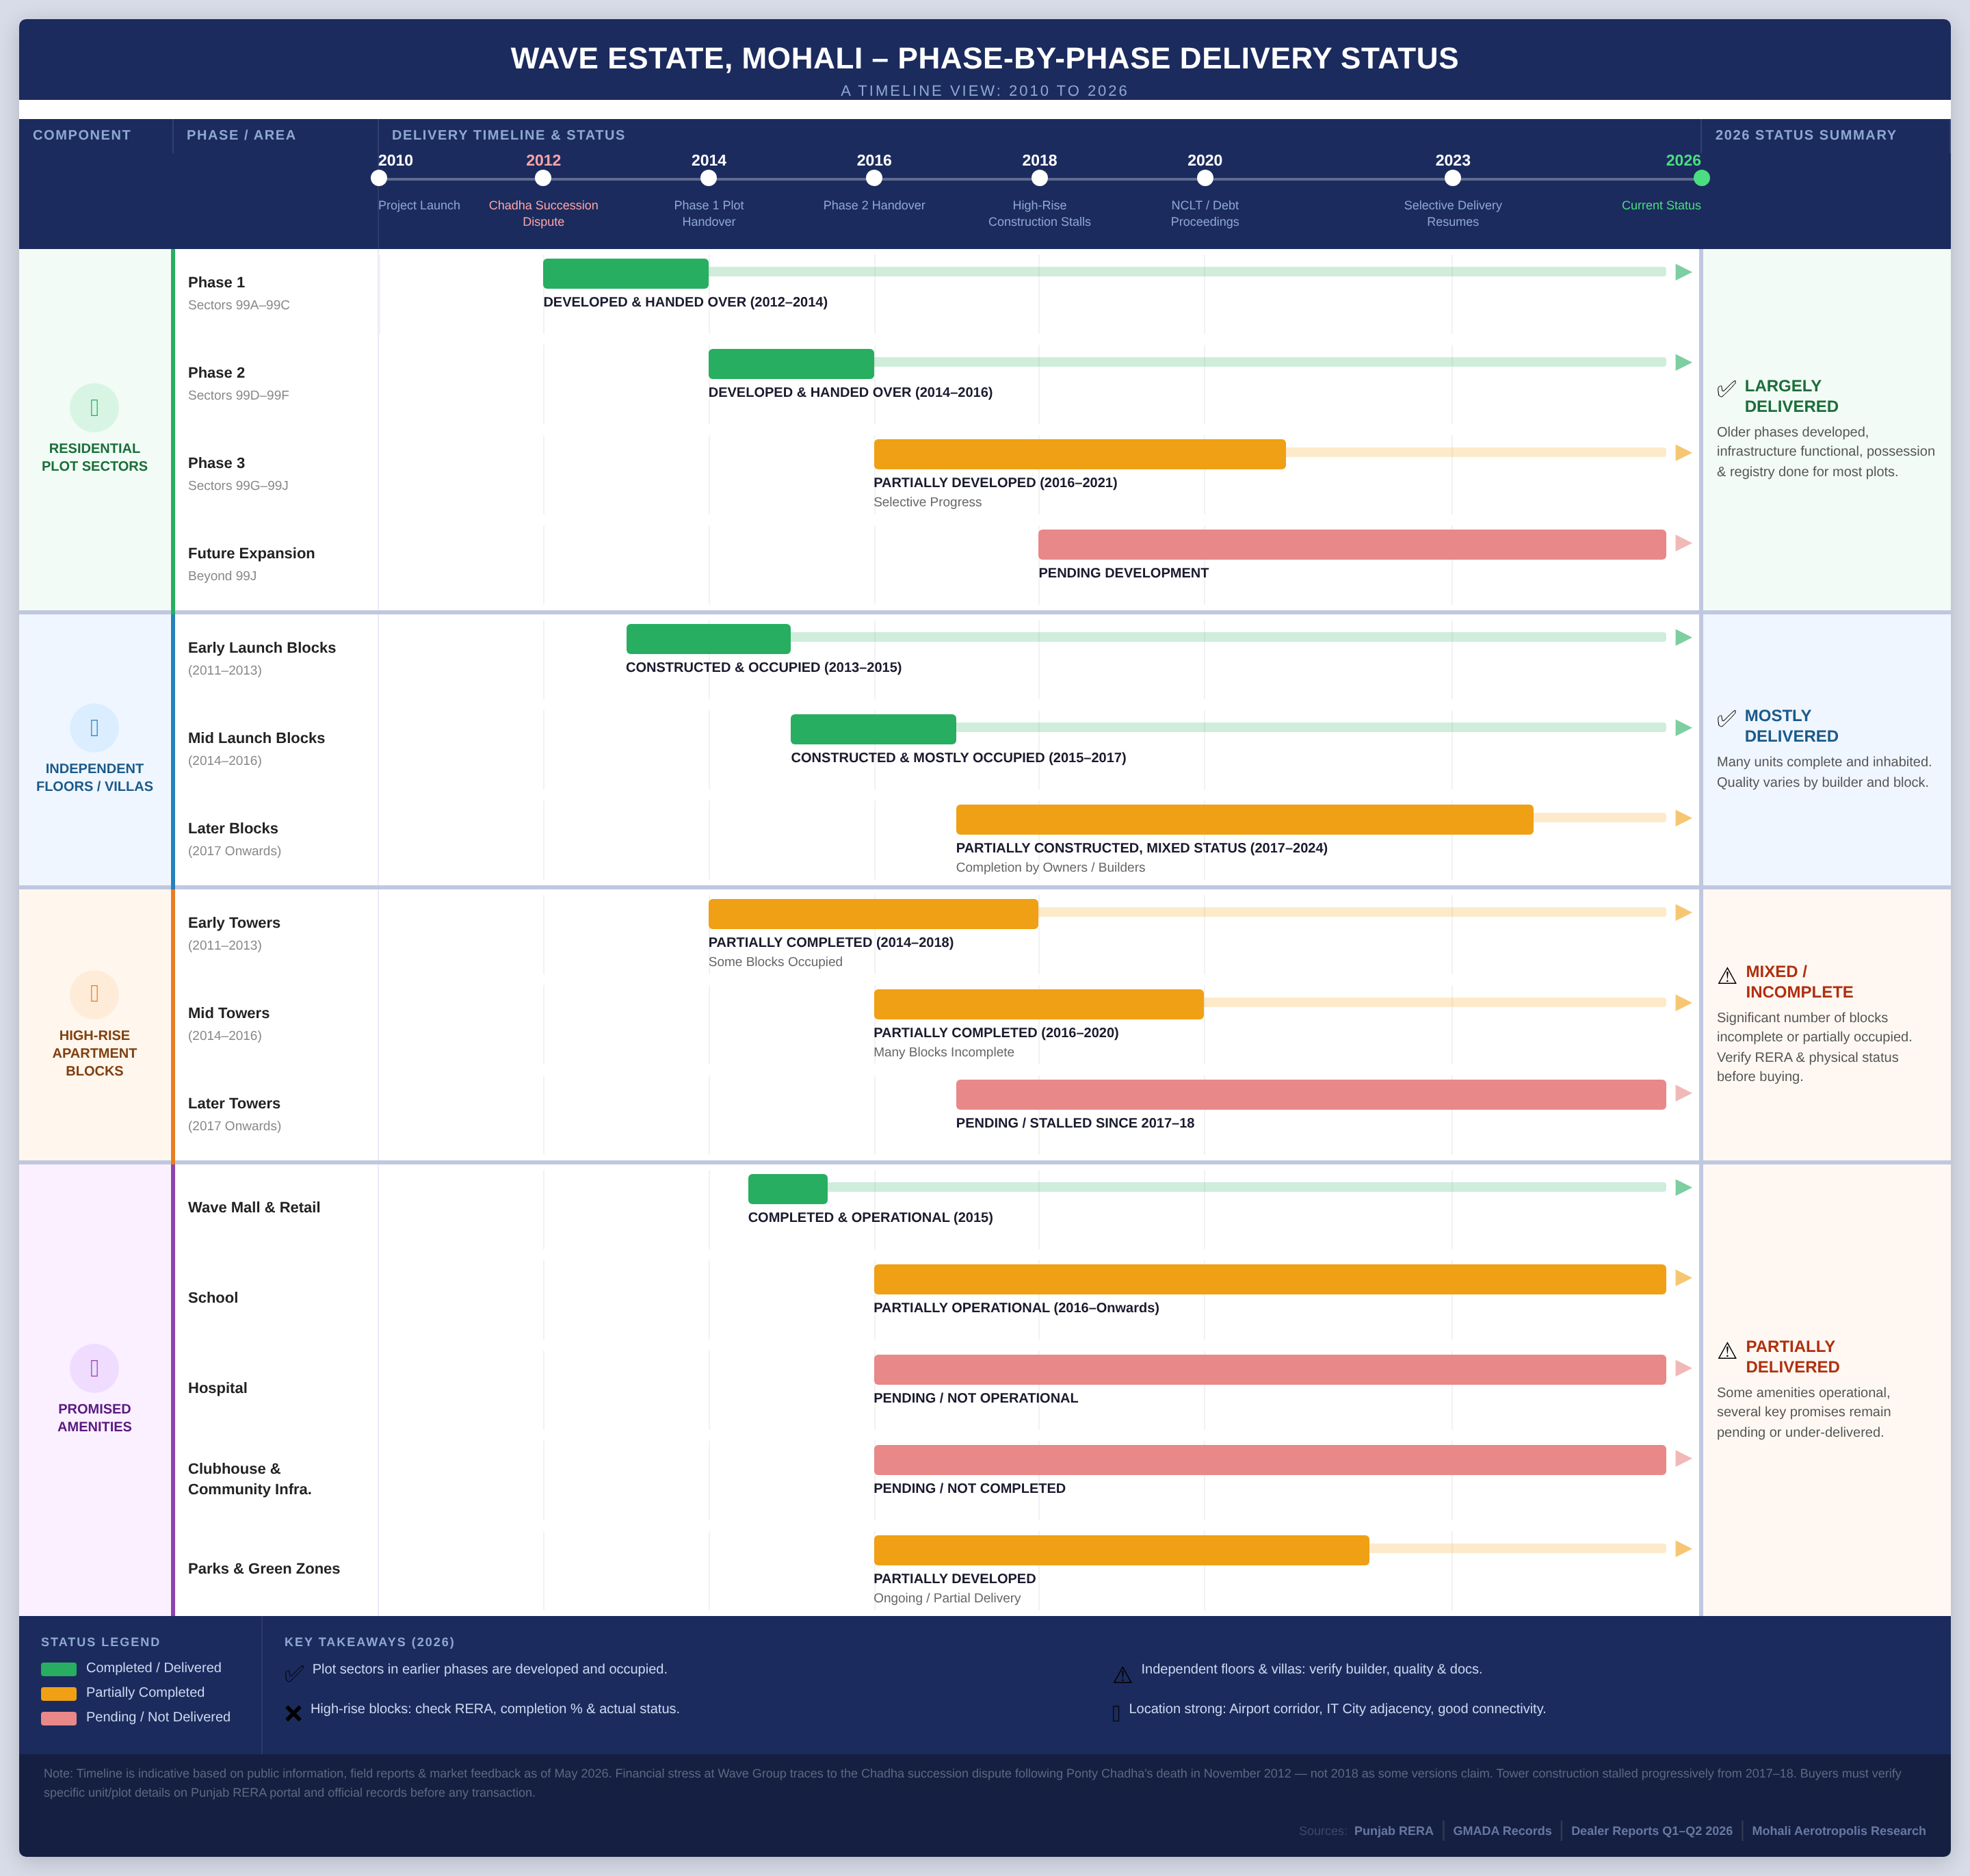Click the red arrowhead ending Future Expansion row
The width and height of the screenshot is (1970, 1876).
(x=1683, y=543)
